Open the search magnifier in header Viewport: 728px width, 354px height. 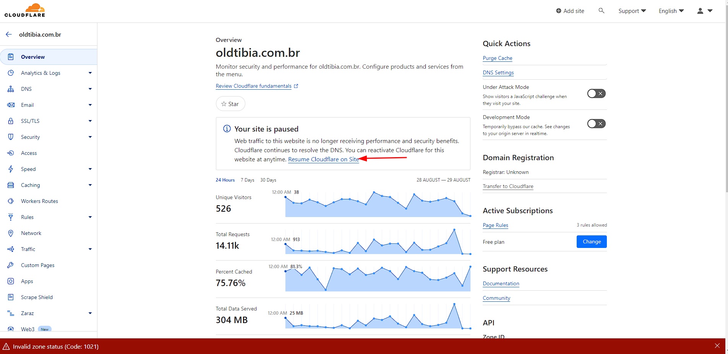601,11
